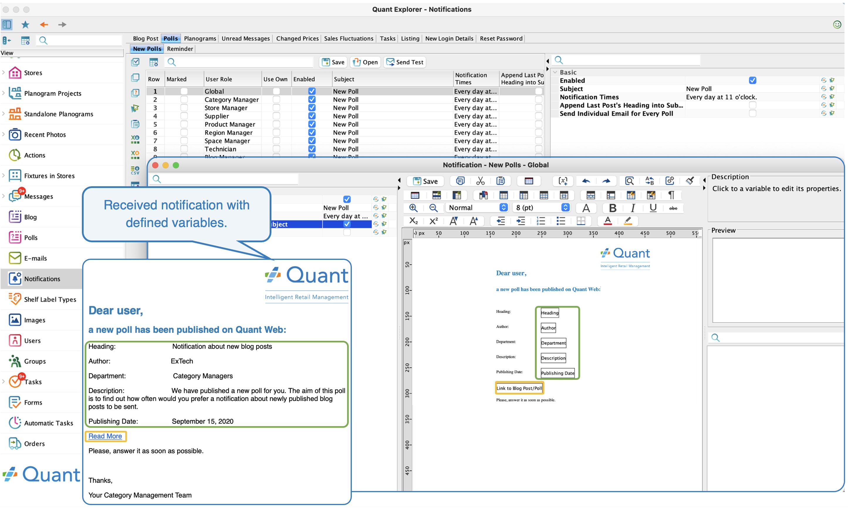848x508 pixels.
Task: Click the Underline formatting icon
Action: coord(653,208)
